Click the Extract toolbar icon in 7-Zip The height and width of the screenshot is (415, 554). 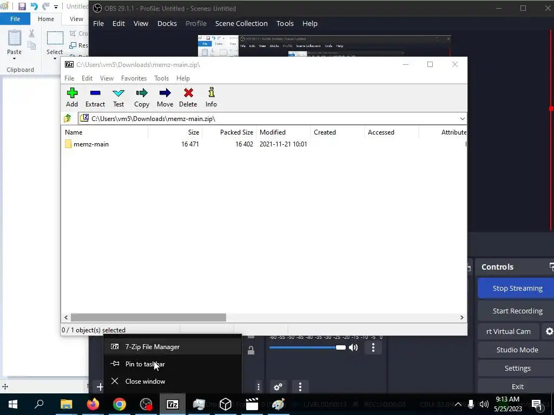(95, 93)
